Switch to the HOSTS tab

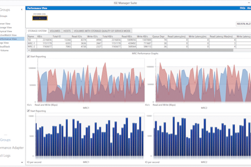[67, 31]
